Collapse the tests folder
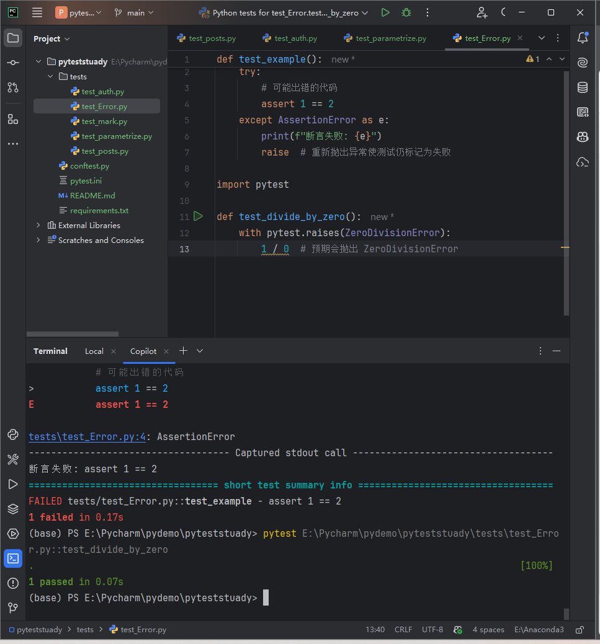The width and height of the screenshot is (600, 644). (x=50, y=76)
